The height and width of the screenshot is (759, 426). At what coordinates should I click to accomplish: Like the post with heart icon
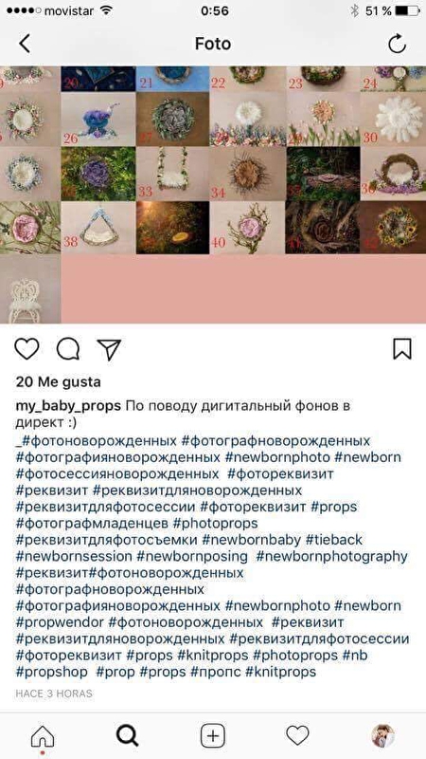click(27, 349)
